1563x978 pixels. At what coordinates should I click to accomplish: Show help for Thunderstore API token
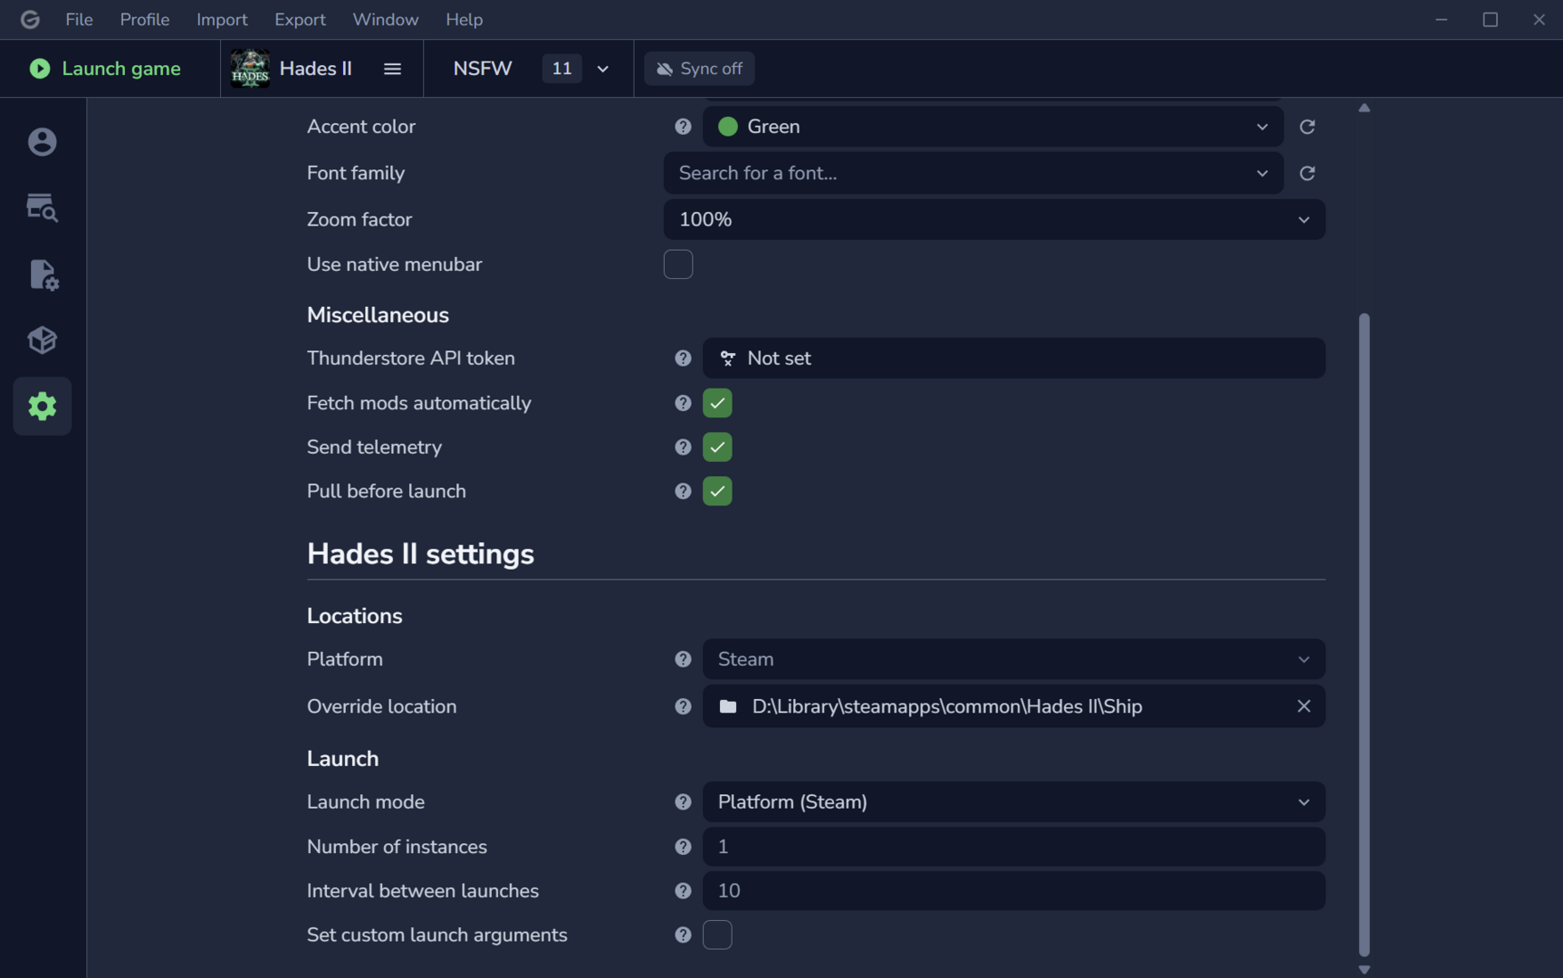683,359
